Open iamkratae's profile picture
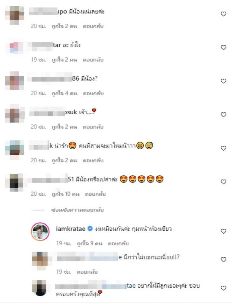232x304 pixels. [x=40, y=232]
